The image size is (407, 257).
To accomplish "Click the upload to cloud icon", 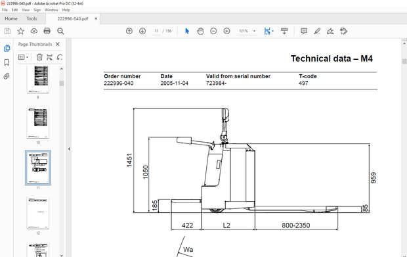I will pyautogui.click(x=33, y=31).
